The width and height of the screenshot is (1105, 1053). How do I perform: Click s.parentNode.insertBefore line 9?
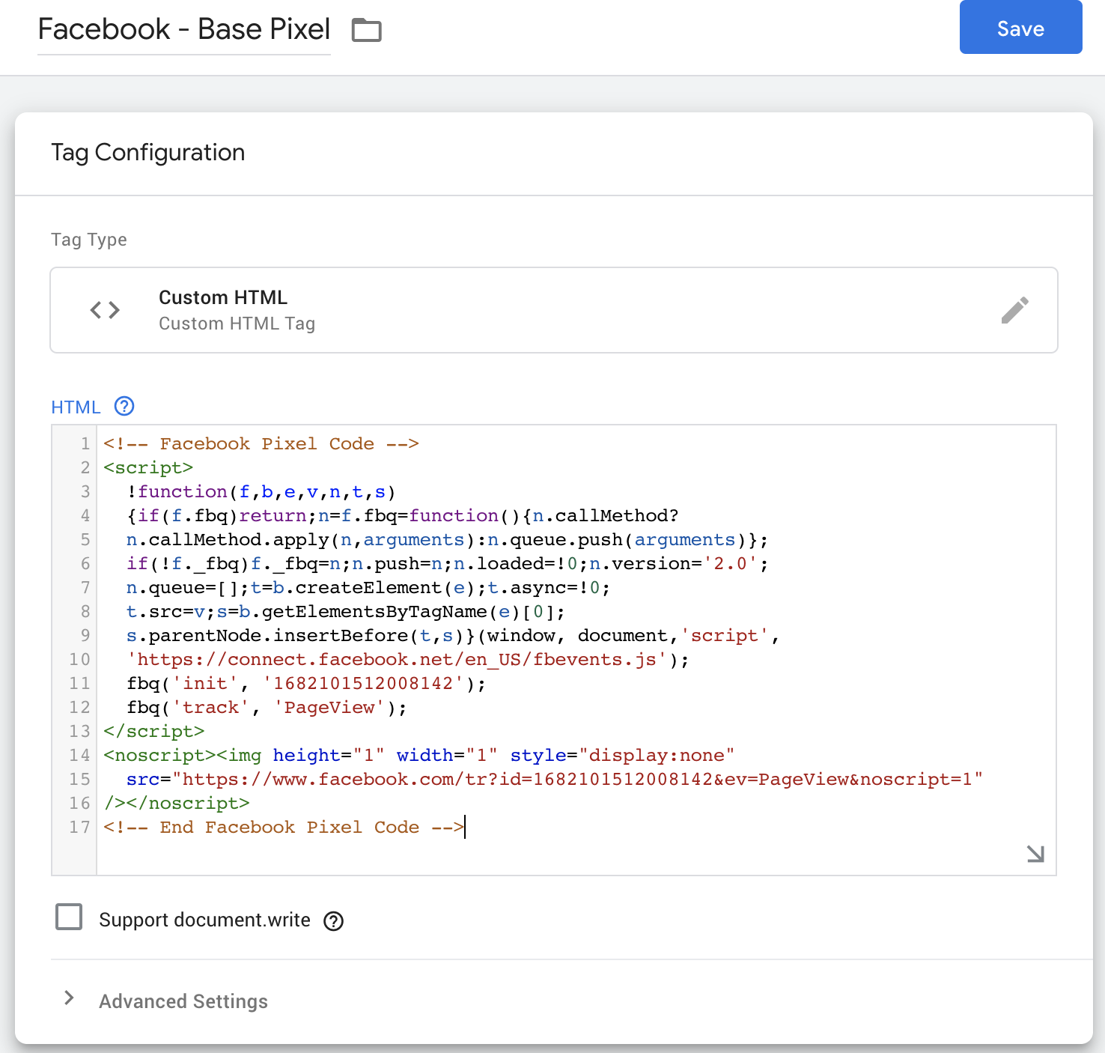click(x=453, y=635)
